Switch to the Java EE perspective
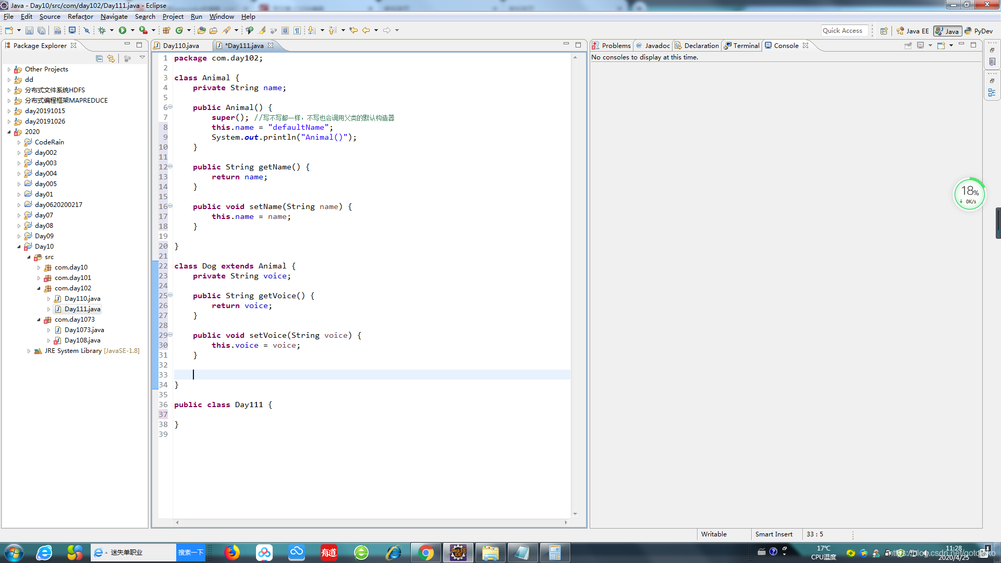Image resolution: width=1001 pixels, height=563 pixels. click(x=912, y=31)
